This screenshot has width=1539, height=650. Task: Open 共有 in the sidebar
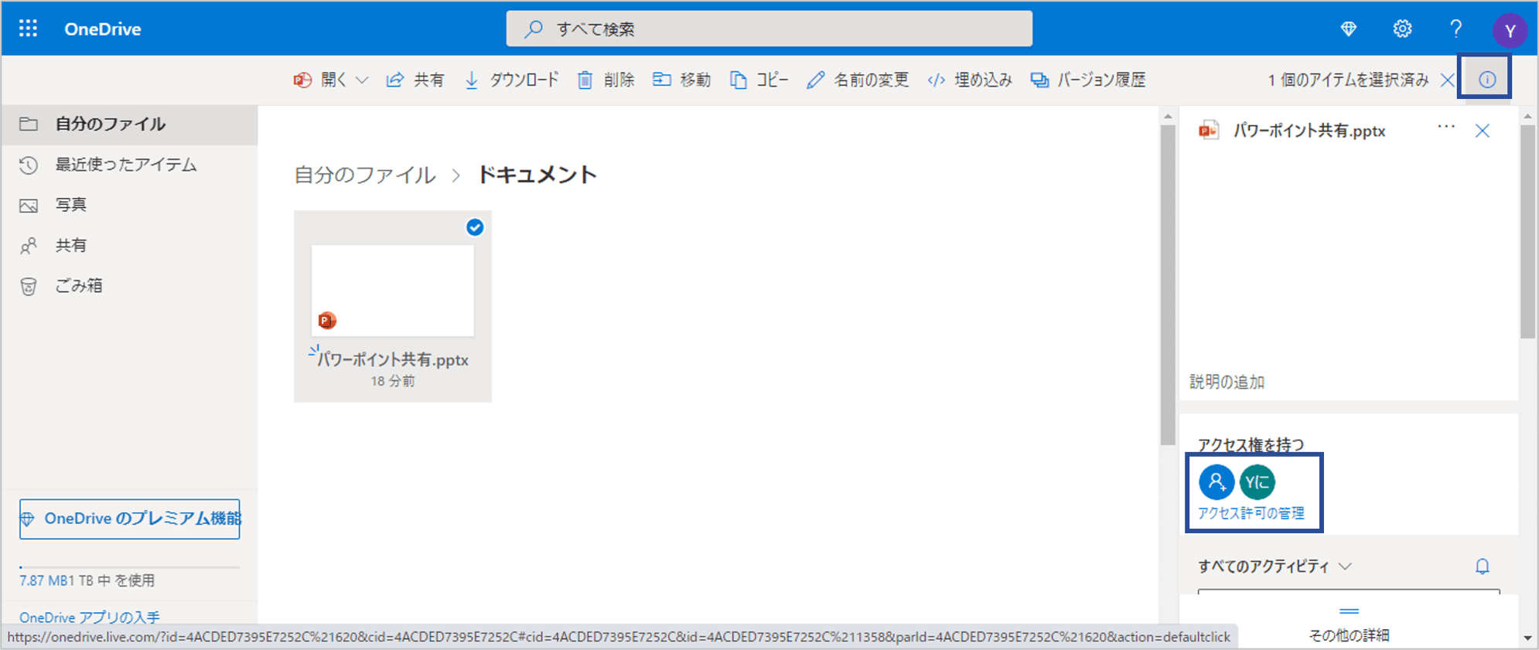click(129, 246)
